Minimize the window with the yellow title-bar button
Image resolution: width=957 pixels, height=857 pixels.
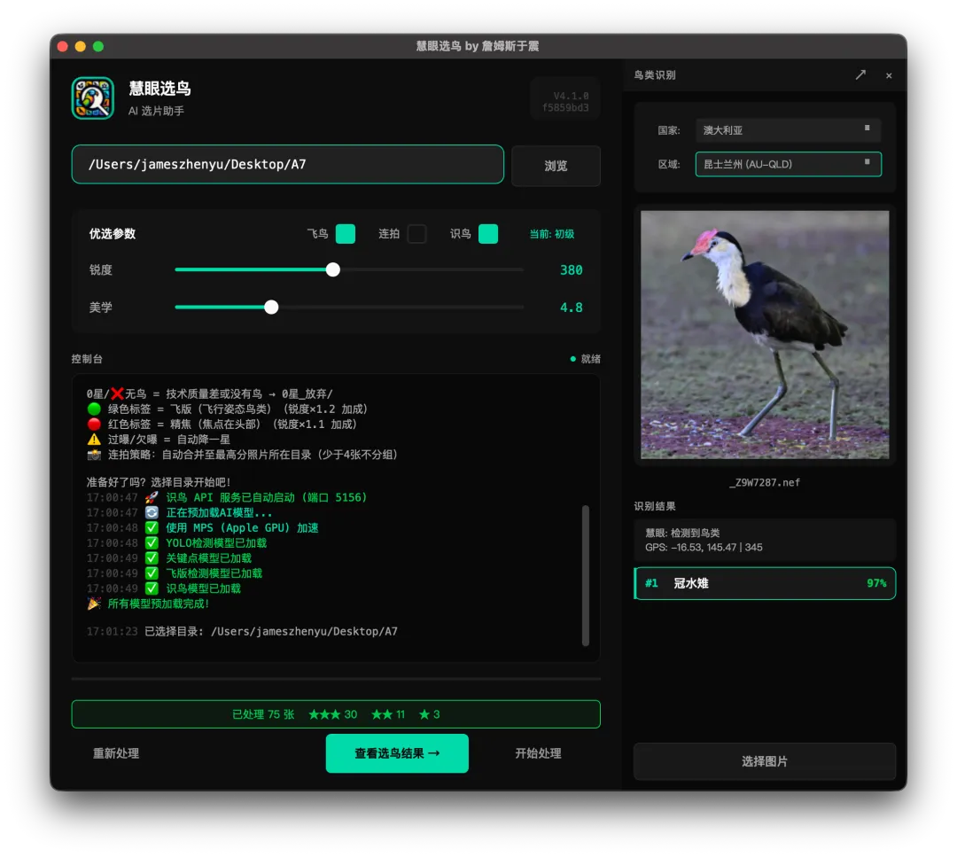point(80,46)
